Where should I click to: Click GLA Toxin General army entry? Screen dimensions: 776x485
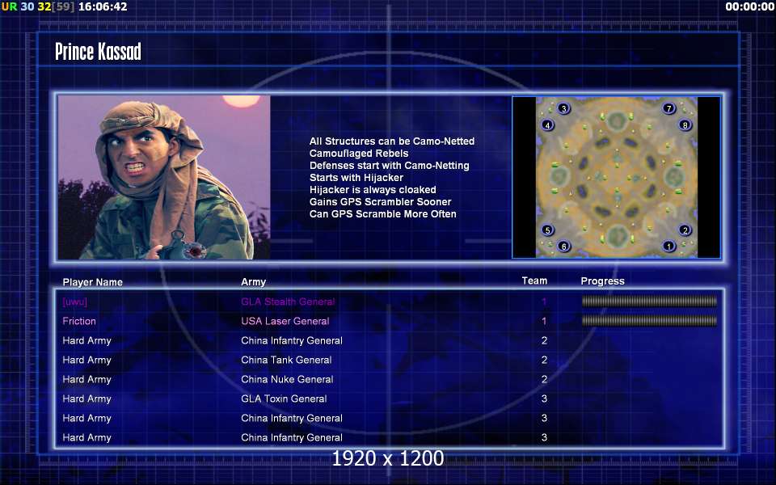coord(284,399)
